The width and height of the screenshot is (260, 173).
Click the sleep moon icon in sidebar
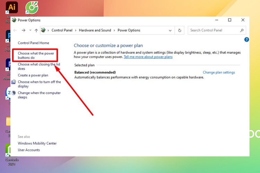(14, 93)
